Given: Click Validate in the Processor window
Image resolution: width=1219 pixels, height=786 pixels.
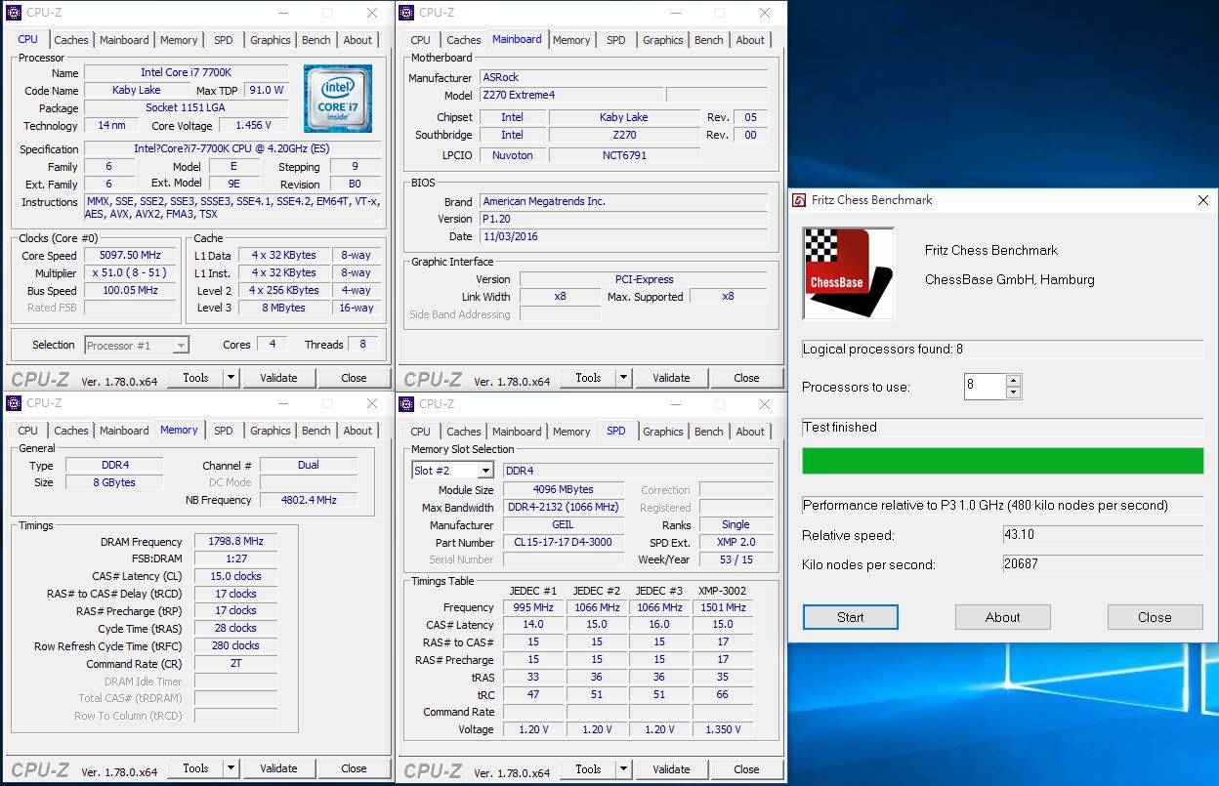Looking at the screenshot, I should [x=278, y=378].
